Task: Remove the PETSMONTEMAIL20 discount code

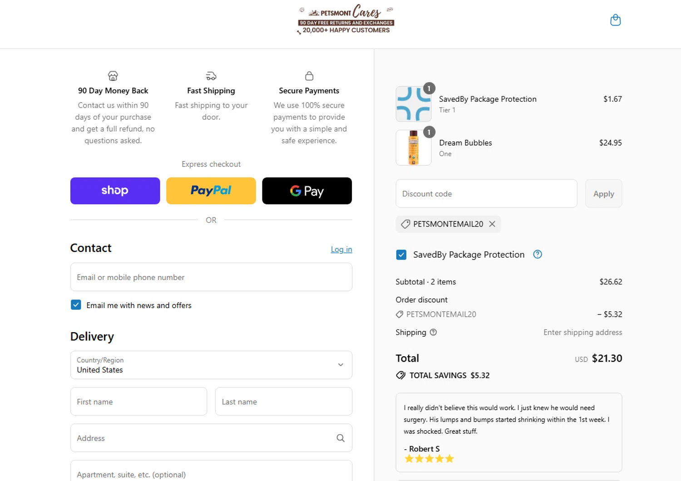Action: pyautogui.click(x=492, y=224)
